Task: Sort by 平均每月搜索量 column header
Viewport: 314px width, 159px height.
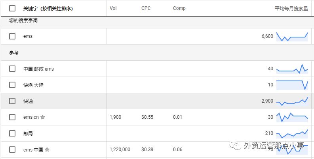Action: click(x=291, y=9)
